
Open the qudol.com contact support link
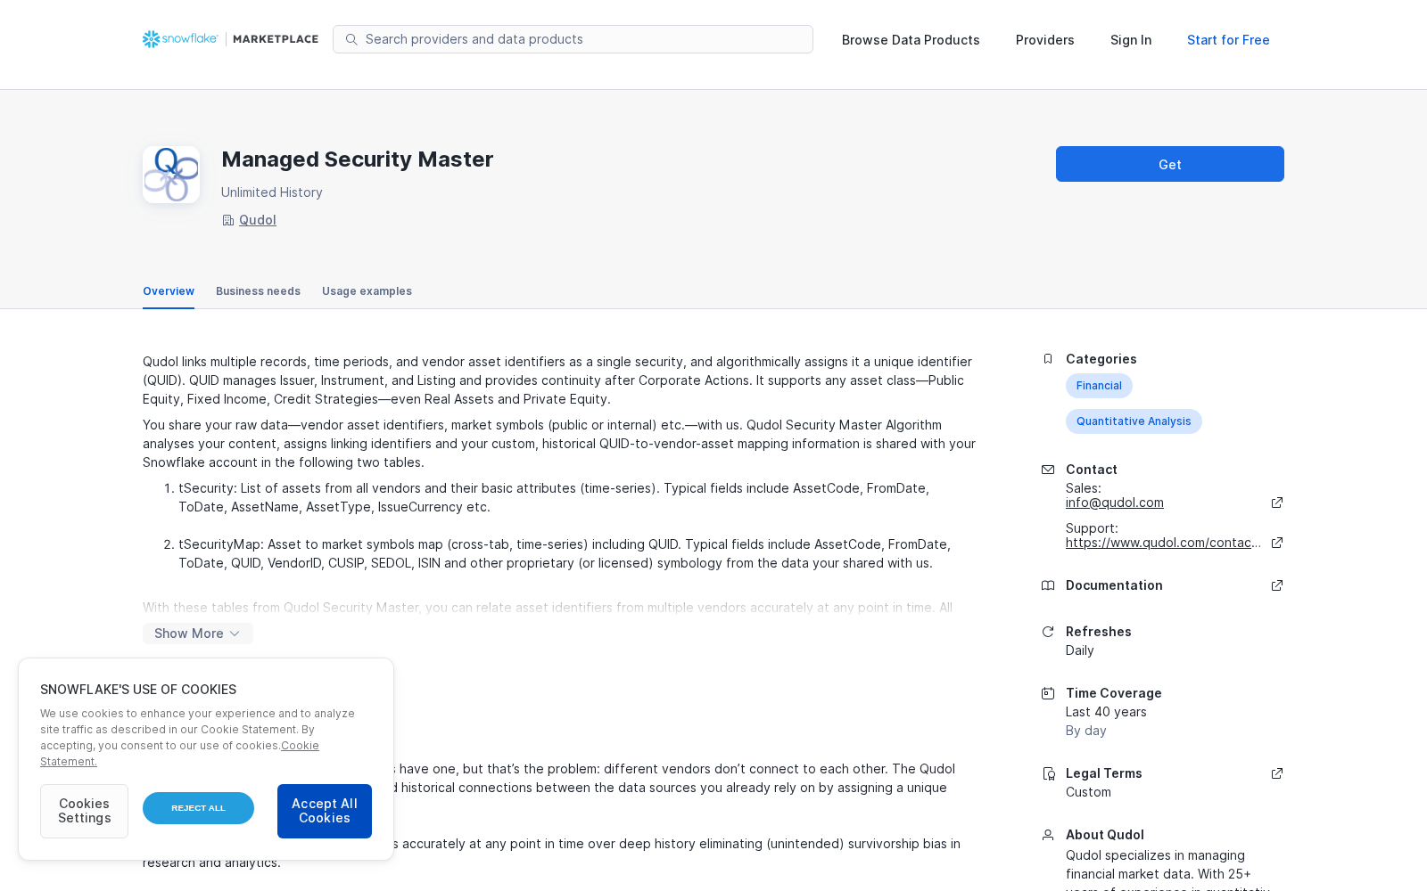click(x=1163, y=543)
